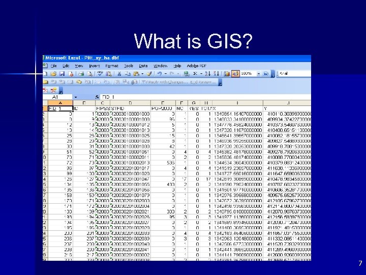The image size is (366, 275).
Task: Click the Excel document icon beside File menu
Action: [45, 66]
